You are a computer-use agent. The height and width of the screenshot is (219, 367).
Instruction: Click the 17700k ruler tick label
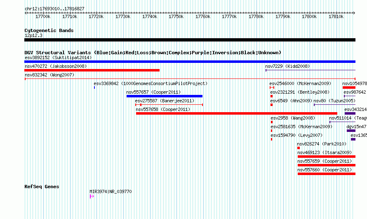click(x=43, y=16)
